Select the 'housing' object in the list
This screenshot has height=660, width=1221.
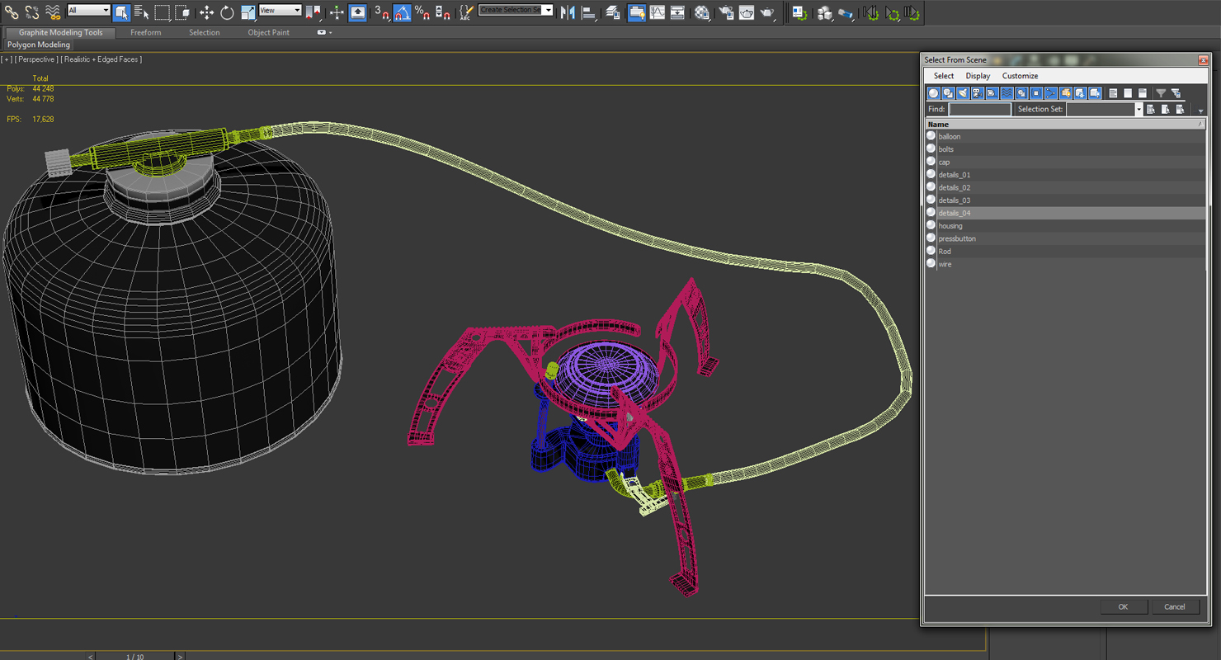pyautogui.click(x=950, y=226)
